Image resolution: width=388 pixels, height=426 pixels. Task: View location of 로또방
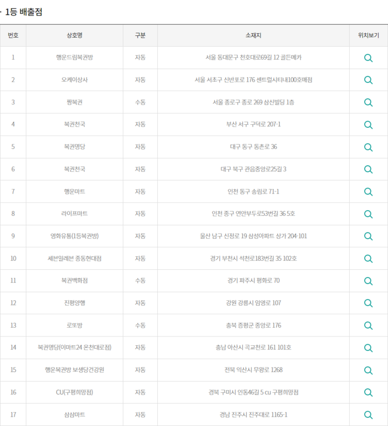368,326
